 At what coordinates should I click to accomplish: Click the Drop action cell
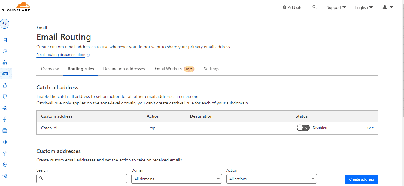(151, 128)
